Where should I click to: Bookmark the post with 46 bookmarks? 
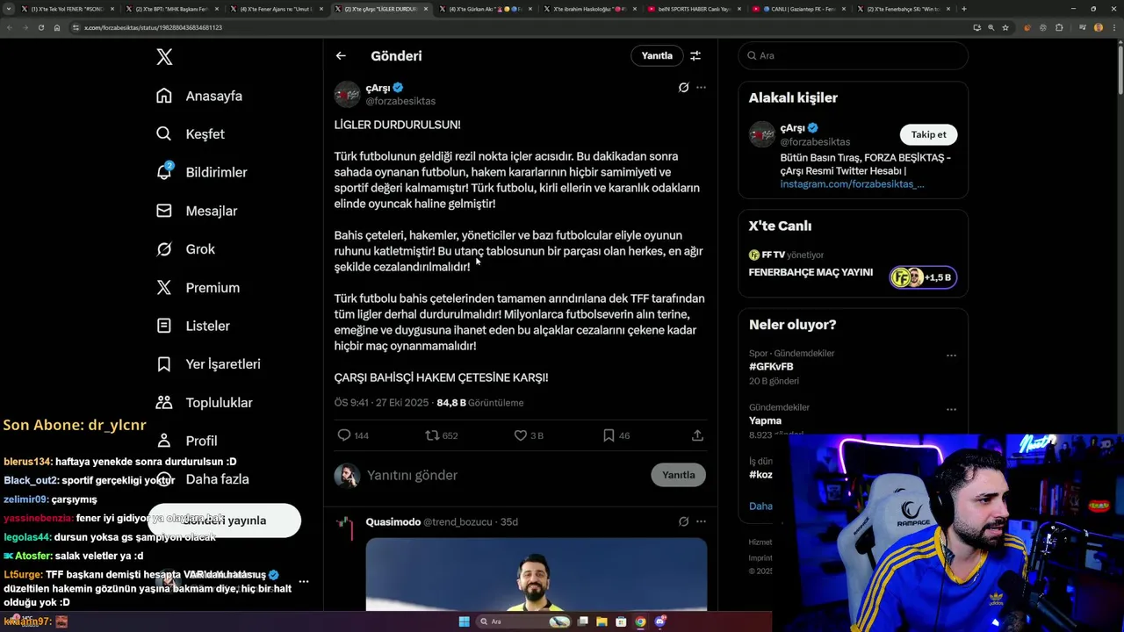tap(616, 435)
